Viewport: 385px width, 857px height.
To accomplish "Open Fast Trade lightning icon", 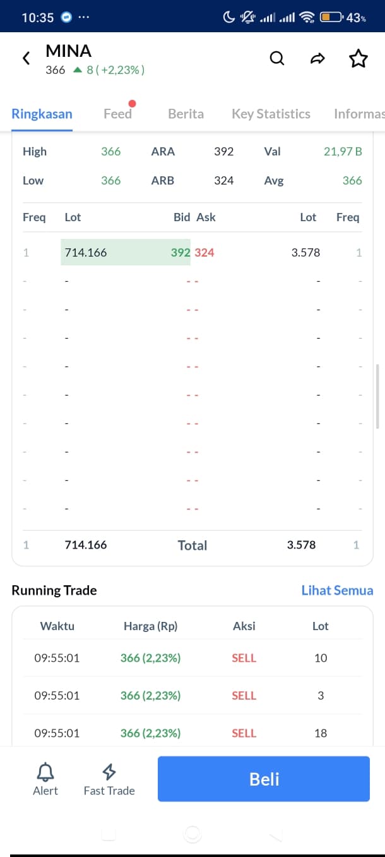I will (x=109, y=772).
